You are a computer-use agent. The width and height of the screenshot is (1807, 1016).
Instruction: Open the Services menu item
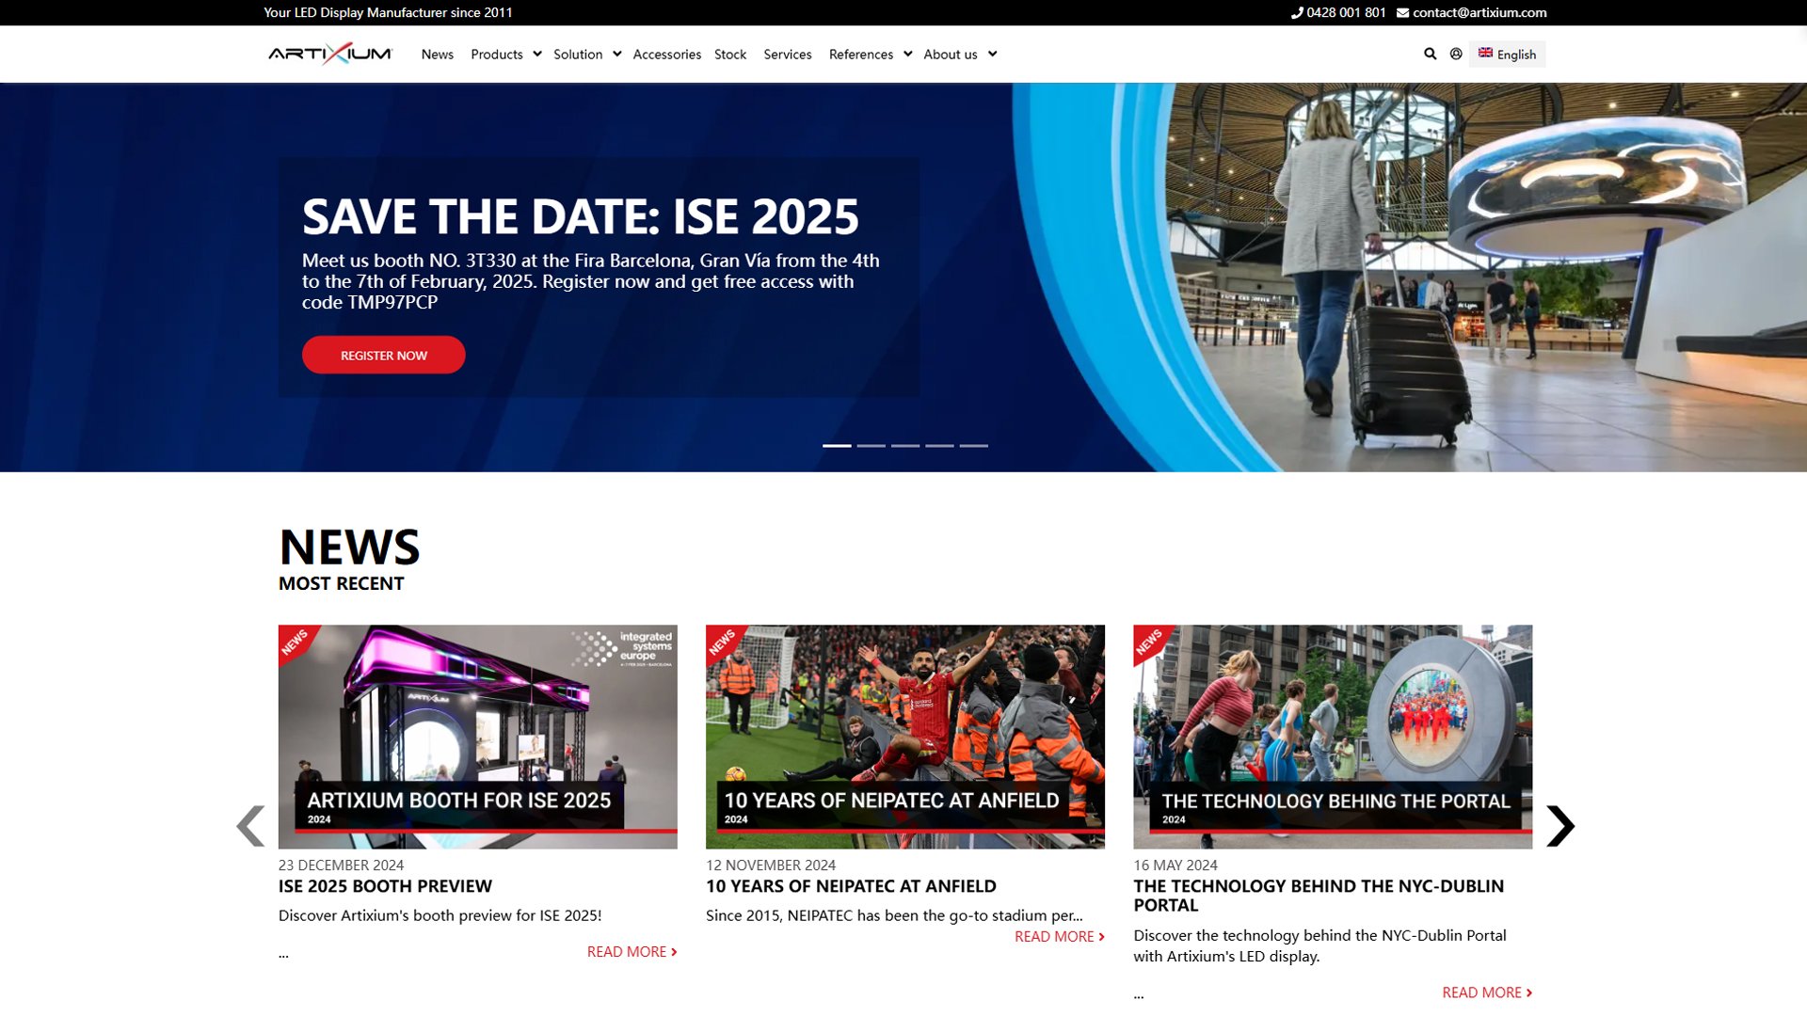click(787, 54)
